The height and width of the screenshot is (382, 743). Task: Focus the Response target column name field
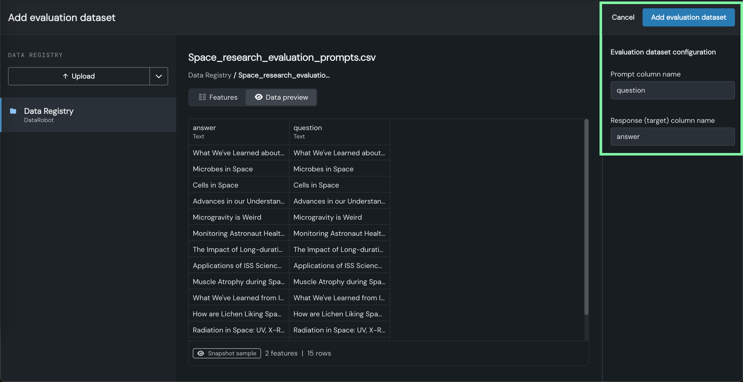click(x=672, y=137)
